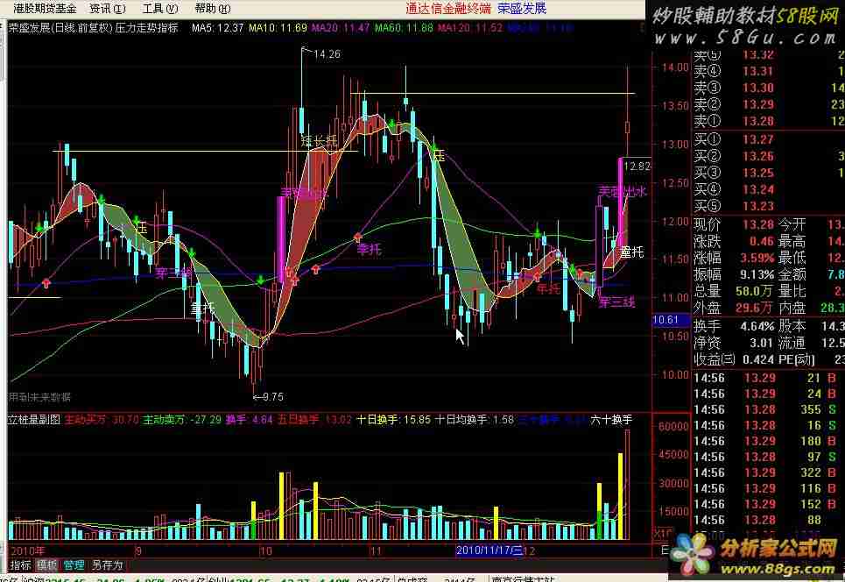Click the 净资 value 3.01
This screenshot has width=845, height=582.
762,343
